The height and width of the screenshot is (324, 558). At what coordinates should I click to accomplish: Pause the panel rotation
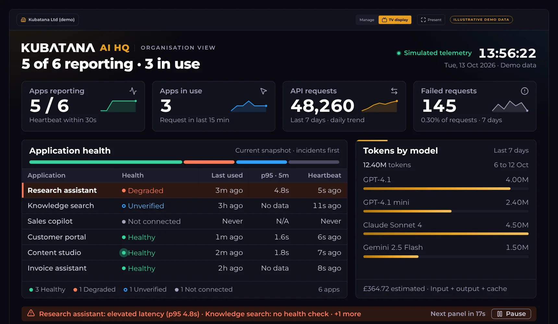[511, 314]
